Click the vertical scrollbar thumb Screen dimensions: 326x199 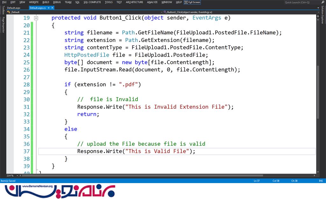[317, 92]
